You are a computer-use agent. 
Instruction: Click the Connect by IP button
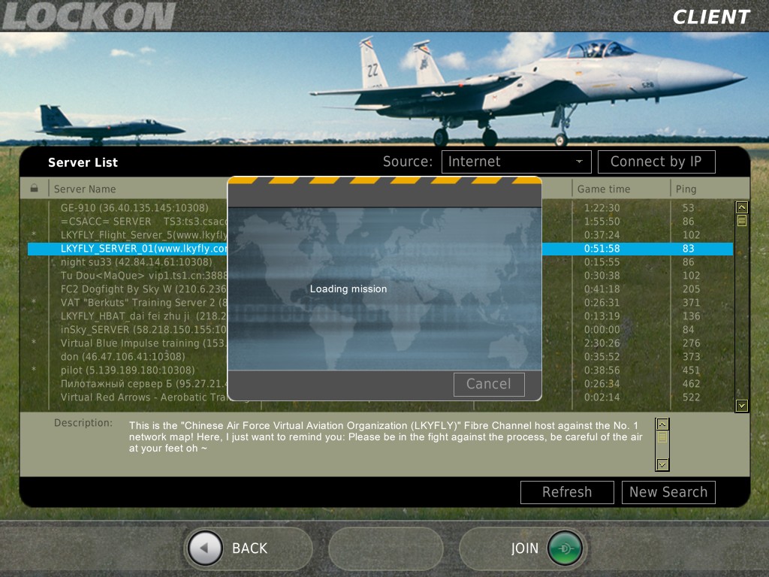[656, 162]
